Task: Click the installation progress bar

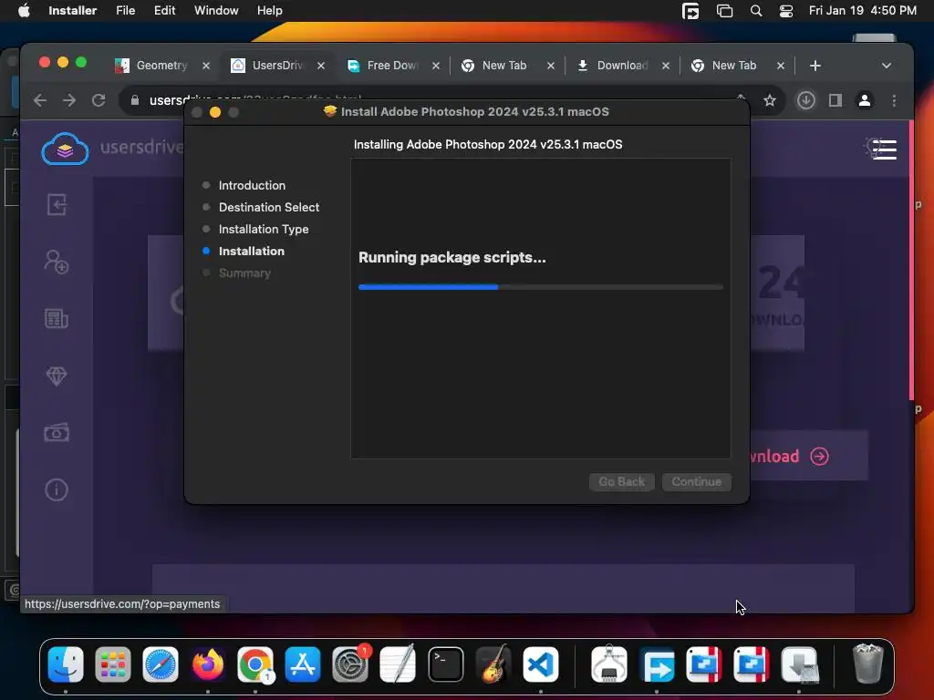Action: pos(541,287)
